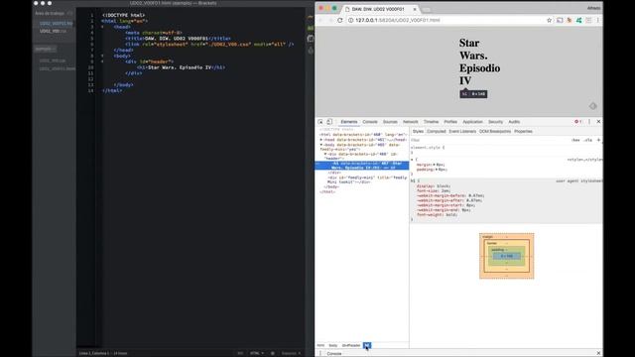Expand padding shorthand in styles
Screen dimensions: 635x357
coord(437,170)
